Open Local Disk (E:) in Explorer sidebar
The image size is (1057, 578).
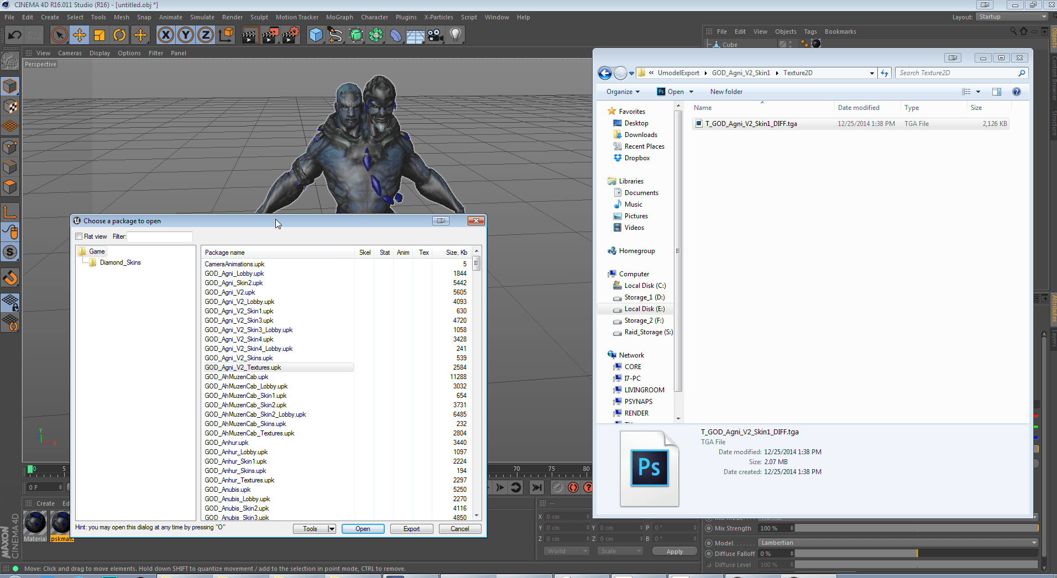[x=645, y=309]
